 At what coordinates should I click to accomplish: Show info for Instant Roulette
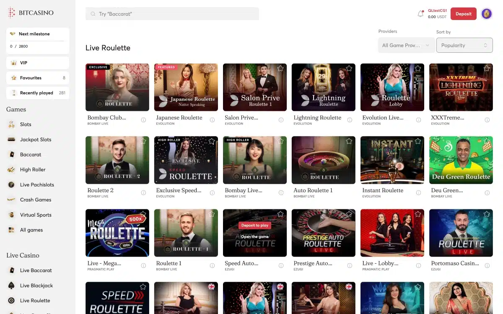point(418,193)
